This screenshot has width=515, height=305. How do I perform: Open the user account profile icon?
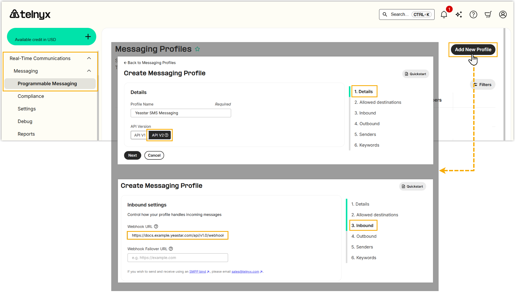[503, 14]
